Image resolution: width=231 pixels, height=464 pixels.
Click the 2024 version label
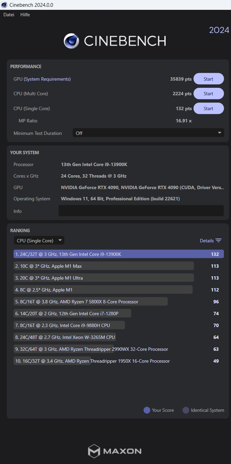point(219,30)
